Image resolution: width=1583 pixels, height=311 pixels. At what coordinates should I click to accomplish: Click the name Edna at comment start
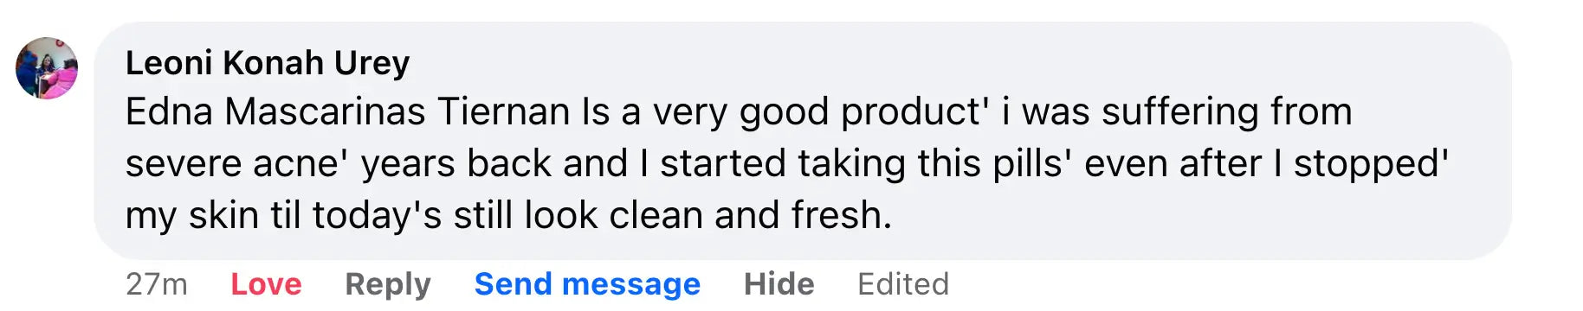pyautogui.click(x=169, y=112)
